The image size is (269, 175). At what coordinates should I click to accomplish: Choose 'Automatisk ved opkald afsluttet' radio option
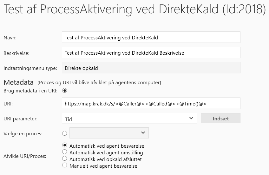point(65,158)
